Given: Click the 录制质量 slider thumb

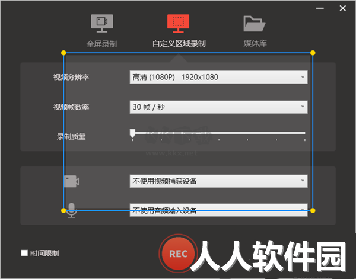Looking at the screenshot, I should (x=132, y=133).
